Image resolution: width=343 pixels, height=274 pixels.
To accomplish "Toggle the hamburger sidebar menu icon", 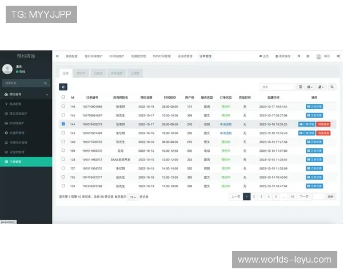I will click(57, 56).
